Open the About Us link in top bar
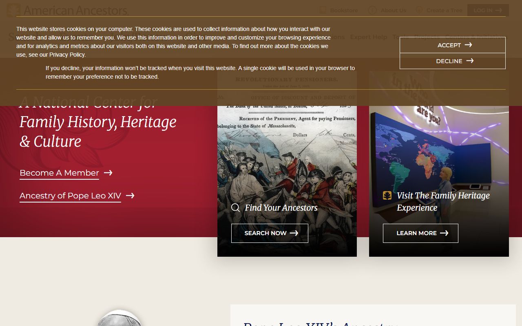This screenshot has height=326, width=522. pos(387,10)
